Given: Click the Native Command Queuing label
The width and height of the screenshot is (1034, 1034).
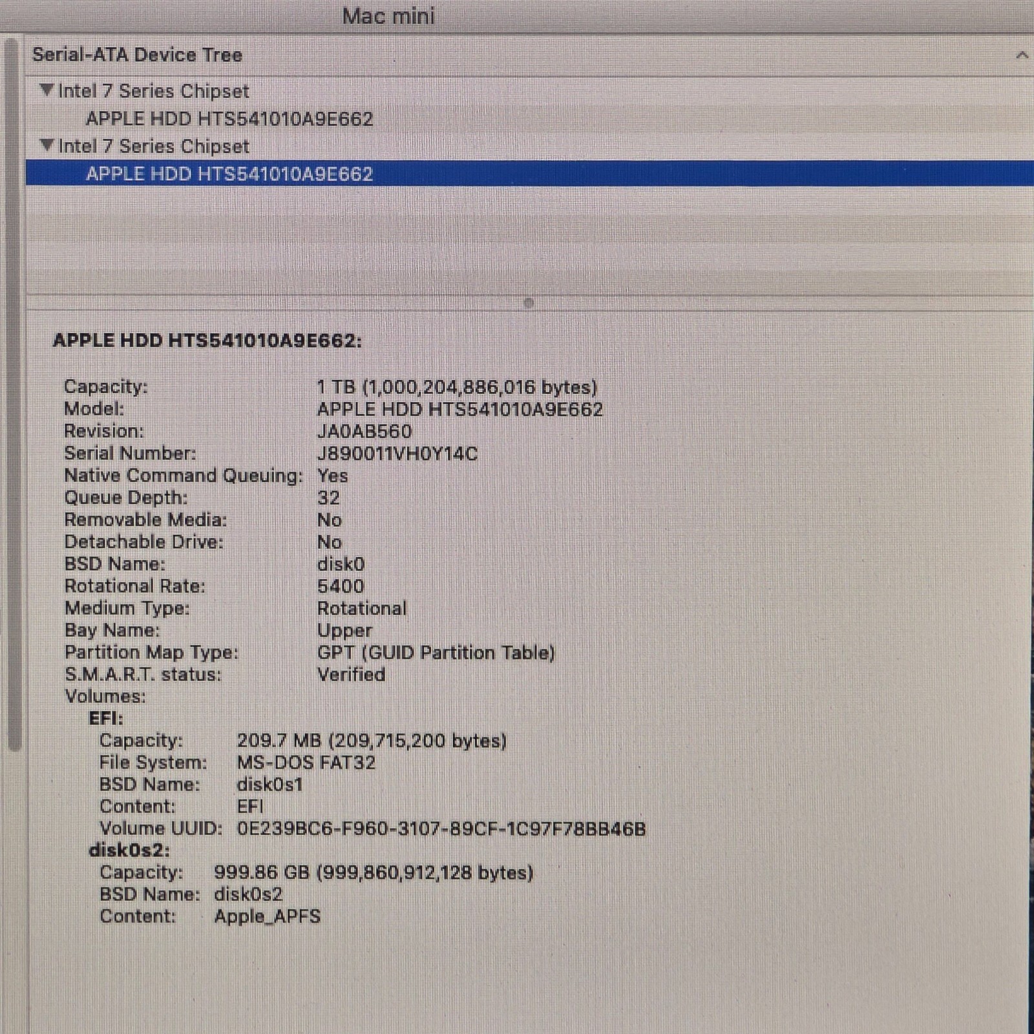Looking at the screenshot, I should pyautogui.click(x=184, y=476).
